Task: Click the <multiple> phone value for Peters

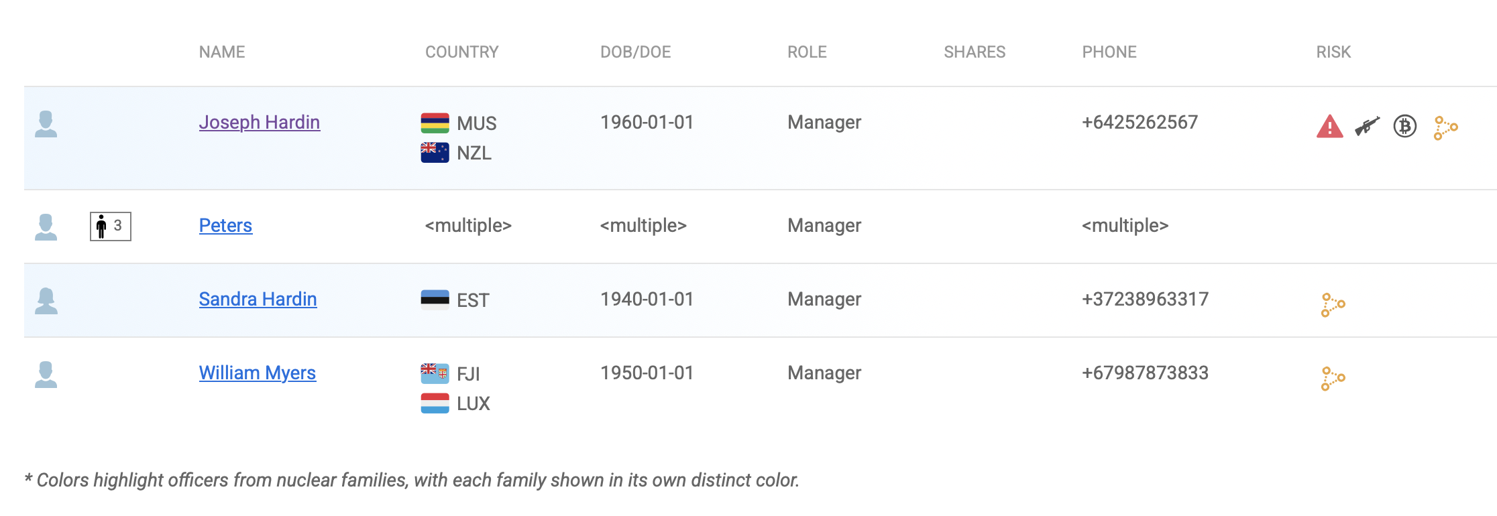Action: pyautogui.click(x=1125, y=225)
